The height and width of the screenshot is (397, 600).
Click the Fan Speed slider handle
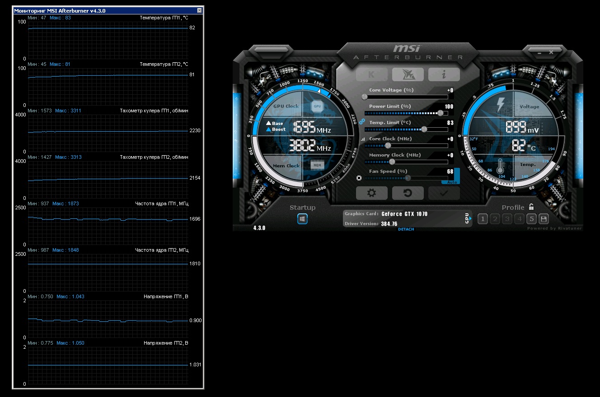pos(408,178)
